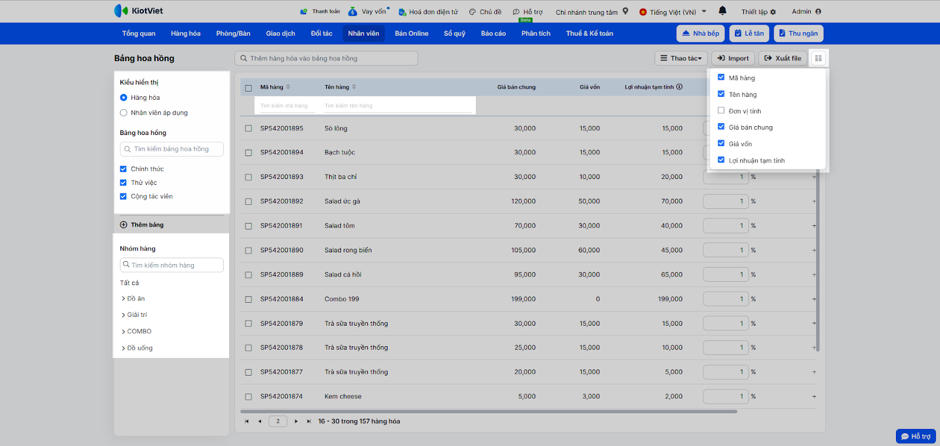940x446 pixels.
Task: Enable the Đơn vị tính column checkbox
Action: coord(721,110)
